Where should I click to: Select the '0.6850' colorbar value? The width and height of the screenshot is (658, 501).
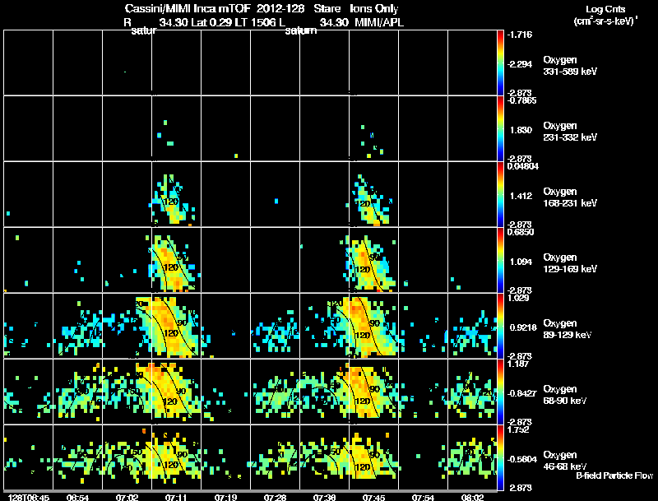point(521,232)
